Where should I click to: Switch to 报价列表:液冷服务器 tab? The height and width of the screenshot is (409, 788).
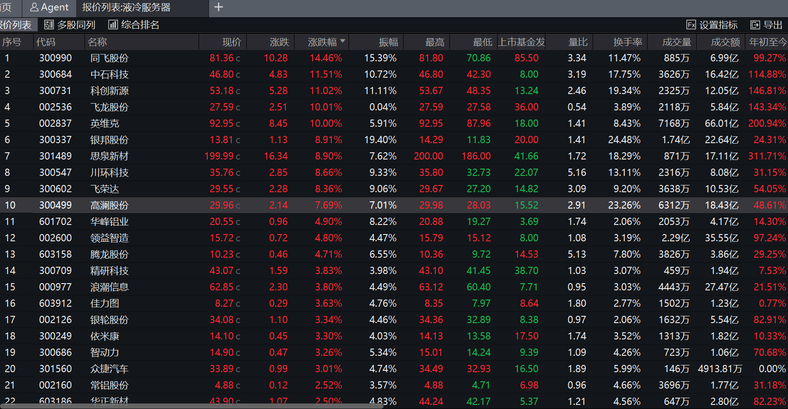pos(126,8)
